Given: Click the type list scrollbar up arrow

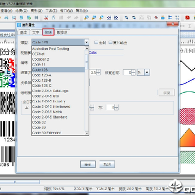Looking at the screenshot, I should click(87, 48).
